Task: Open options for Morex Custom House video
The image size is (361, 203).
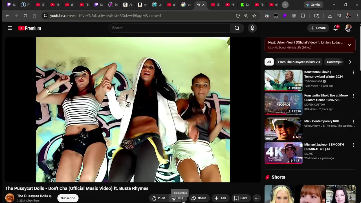Action: (354, 96)
